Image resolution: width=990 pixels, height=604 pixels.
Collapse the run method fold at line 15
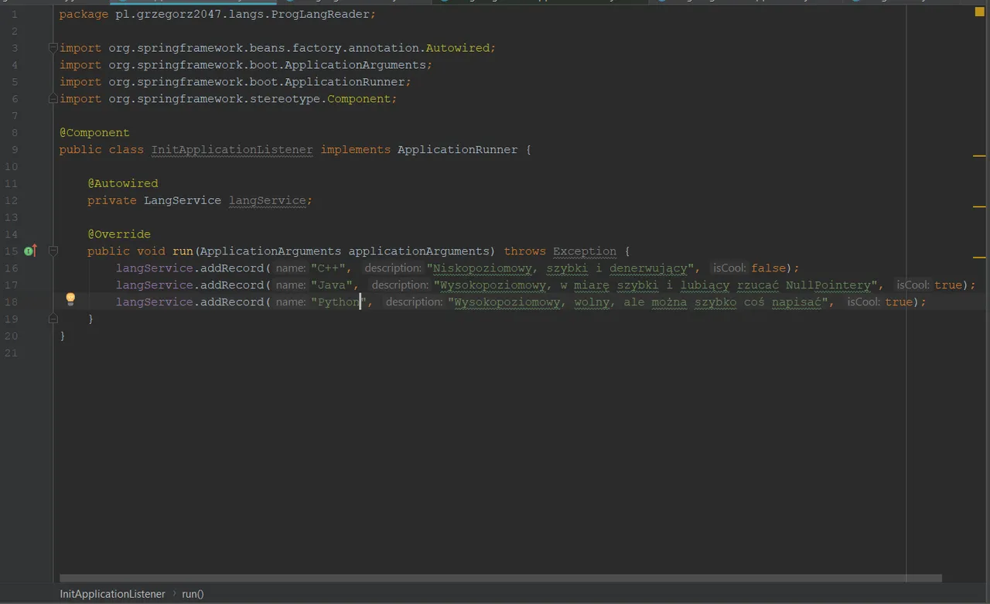pos(53,251)
